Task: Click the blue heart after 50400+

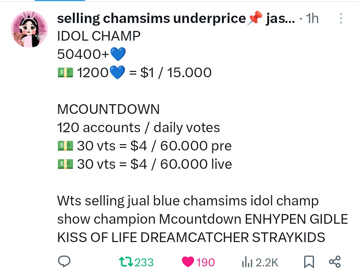Action: [x=118, y=54]
